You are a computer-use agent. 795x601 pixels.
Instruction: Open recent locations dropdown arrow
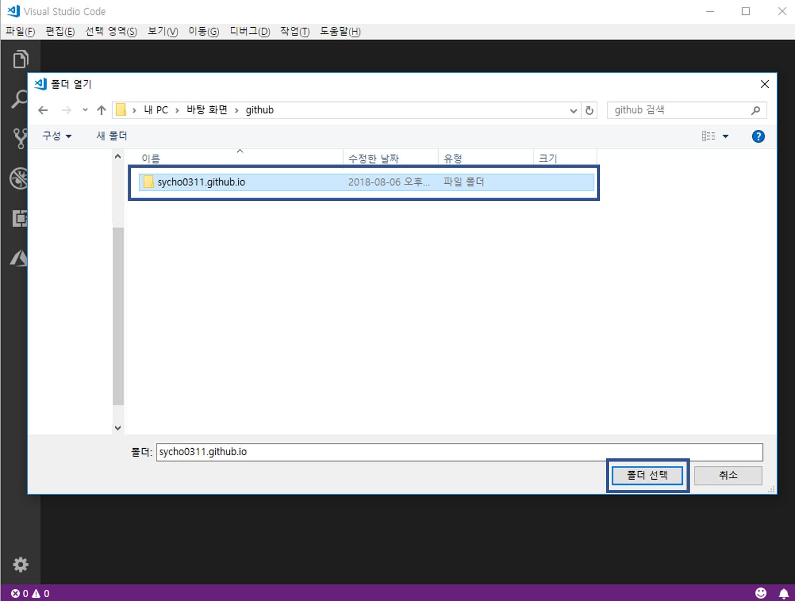point(85,110)
